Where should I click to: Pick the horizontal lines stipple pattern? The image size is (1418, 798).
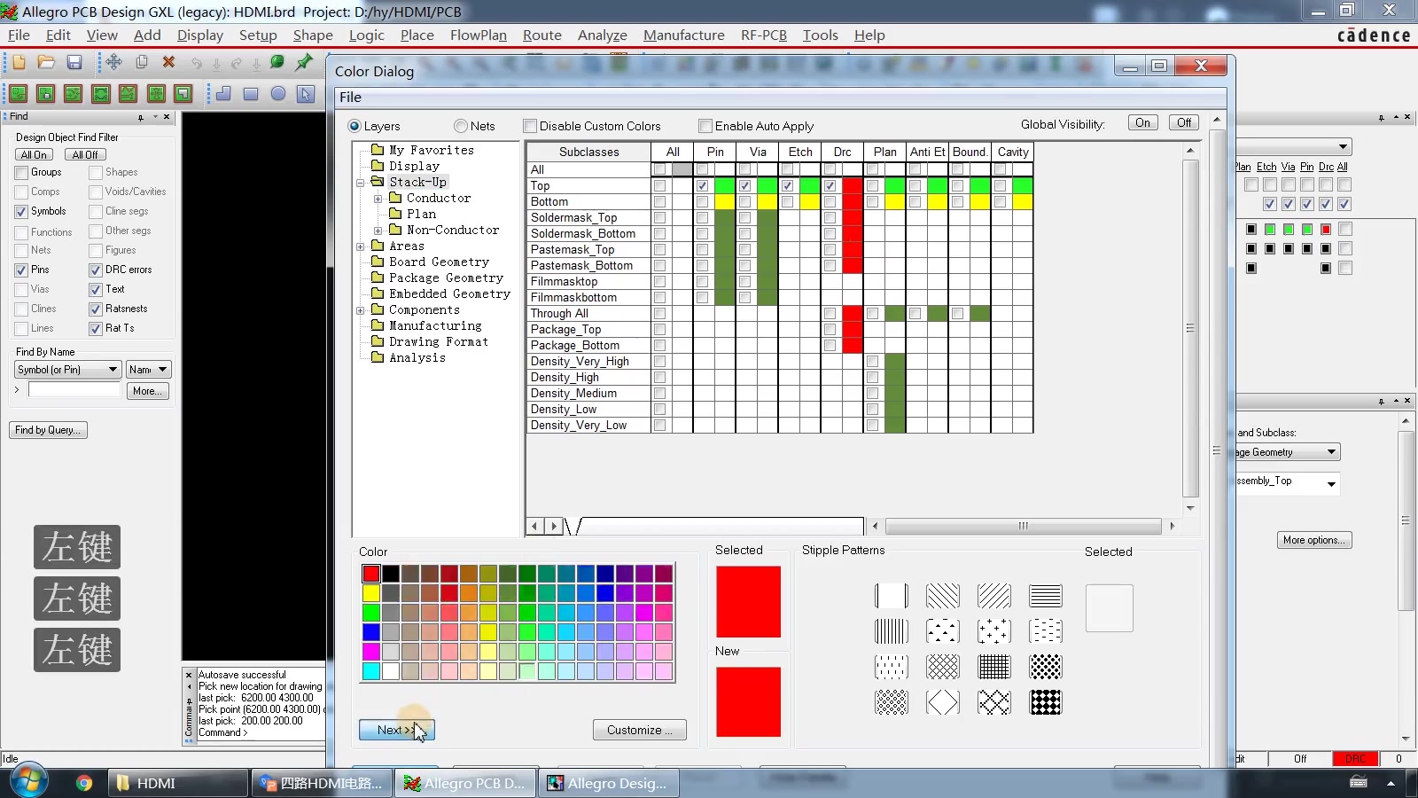pos(1046,596)
